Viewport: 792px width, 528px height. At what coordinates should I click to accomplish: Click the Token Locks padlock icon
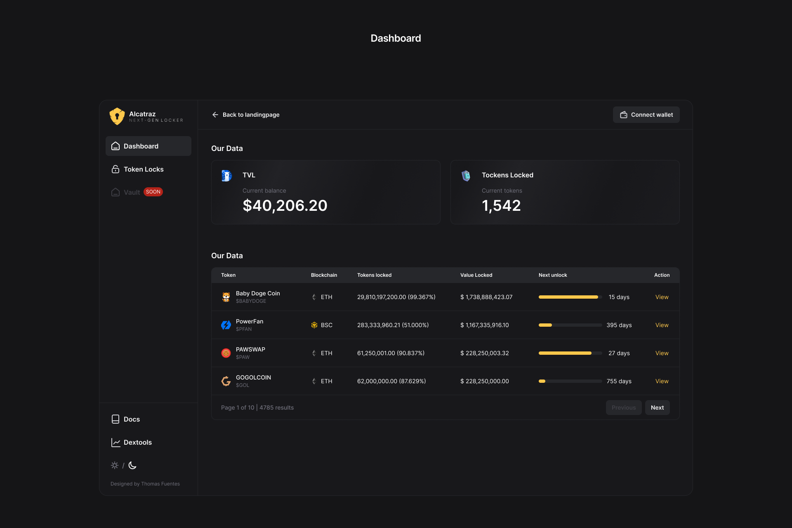[x=115, y=169]
